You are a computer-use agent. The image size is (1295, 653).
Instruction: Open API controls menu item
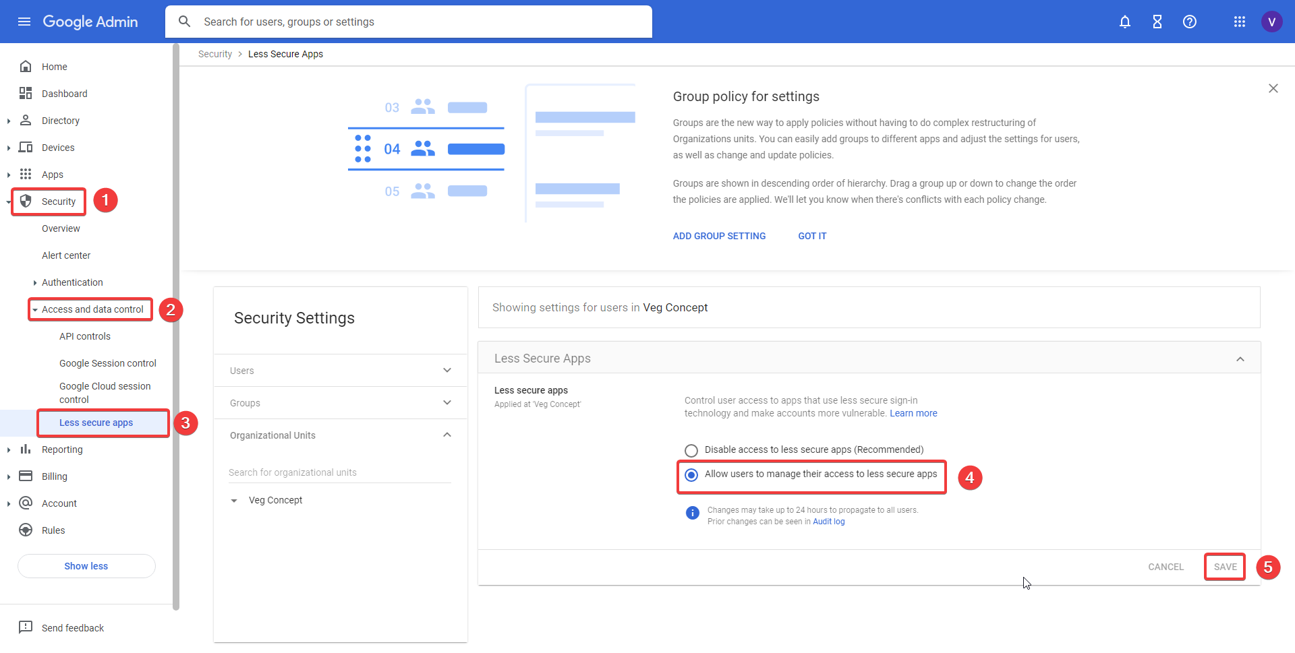[85, 336]
